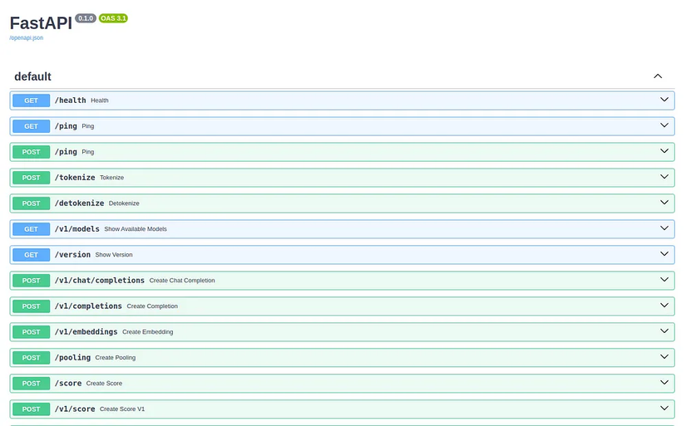Expand the /v1/embeddings endpoint chevron
The width and height of the screenshot is (686, 426).
pyautogui.click(x=664, y=331)
